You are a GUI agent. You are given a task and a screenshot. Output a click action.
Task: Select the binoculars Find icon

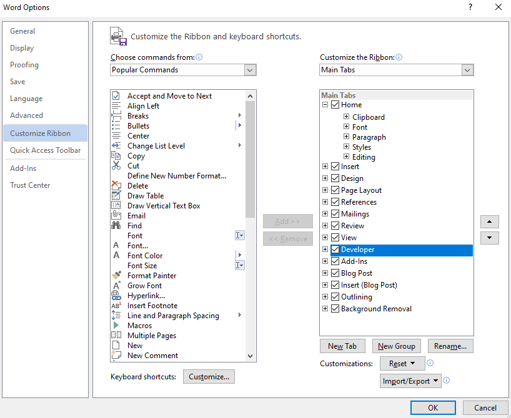coord(116,225)
